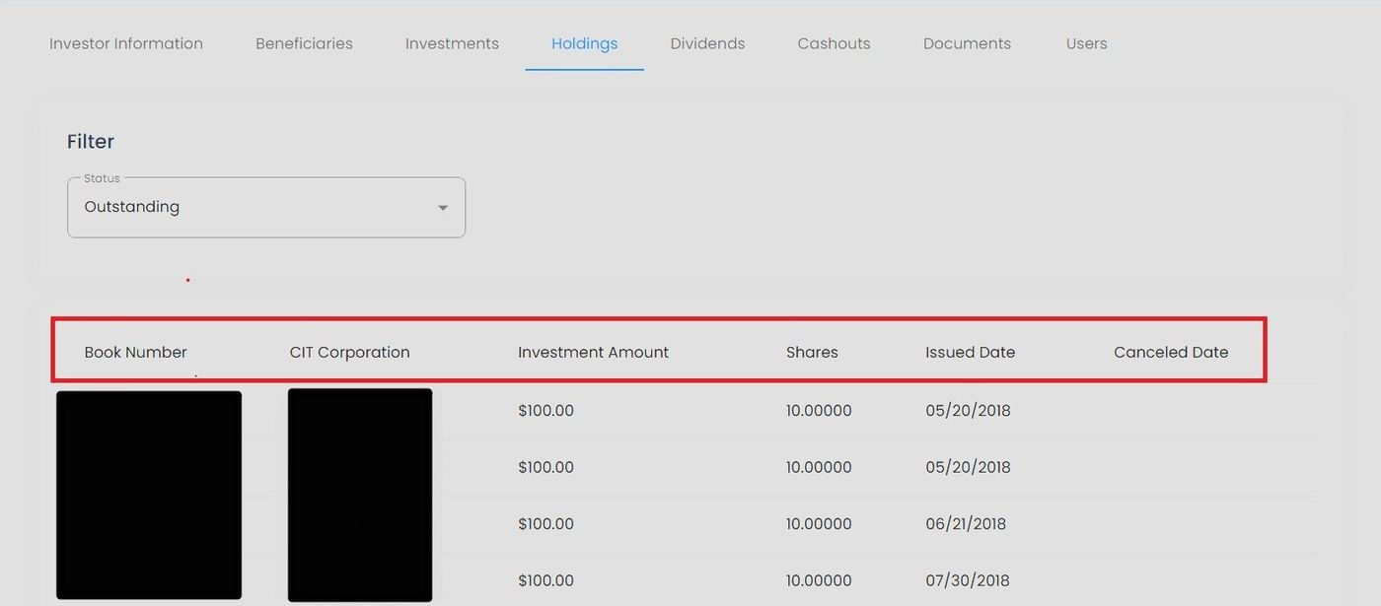
Task: View the Documents tab
Action: [967, 43]
